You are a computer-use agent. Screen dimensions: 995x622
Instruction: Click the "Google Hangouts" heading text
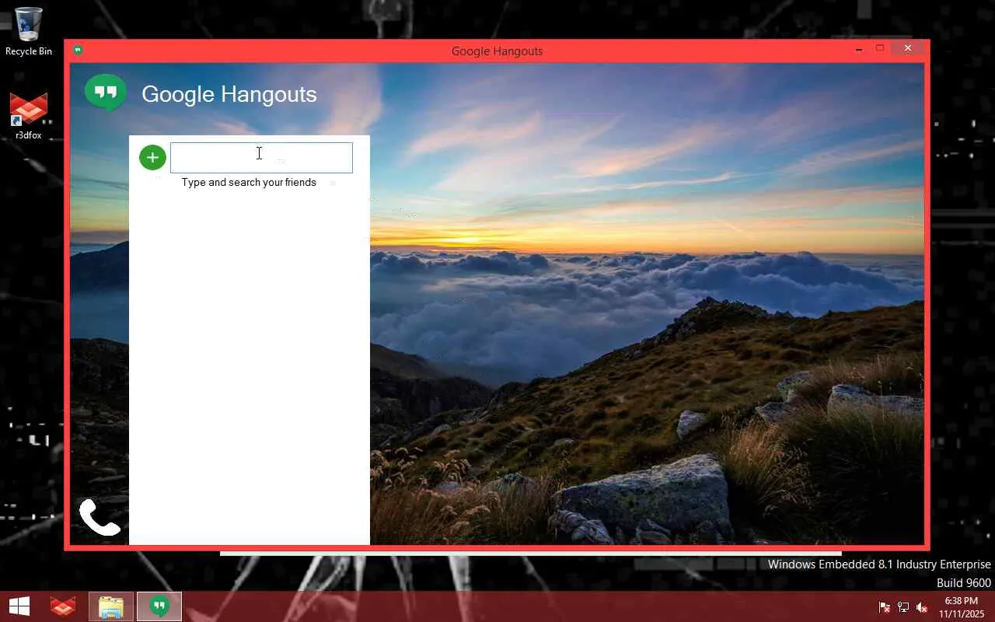(229, 94)
